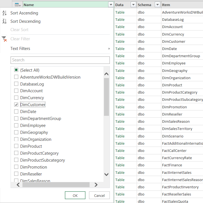Choose Sort Descending from the menu
Image resolution: width=203 pixels, height=203 pixels.
(x=26, y=21)
